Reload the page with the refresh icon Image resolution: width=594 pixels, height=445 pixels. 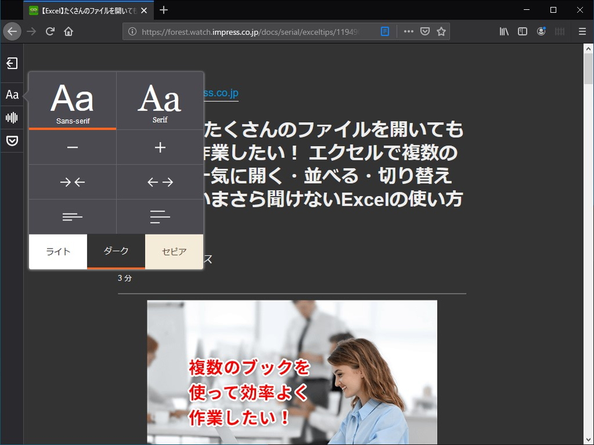pyautogui.click(x=49, y=31)
